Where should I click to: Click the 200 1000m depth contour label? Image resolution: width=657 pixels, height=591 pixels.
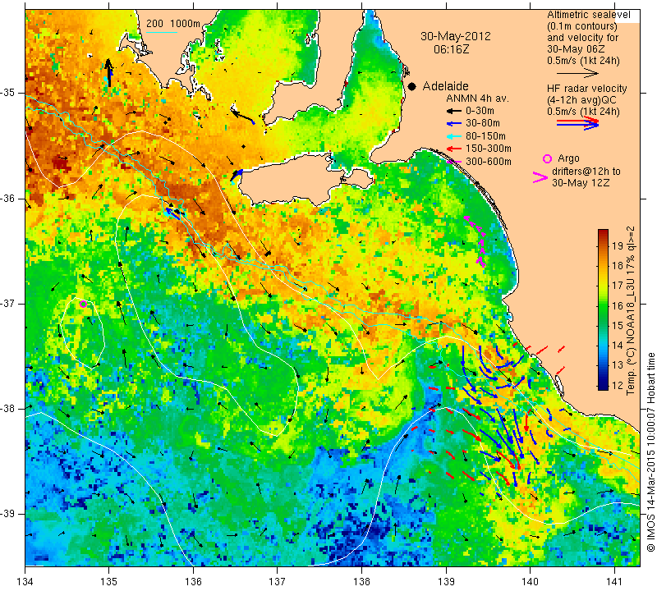173,24
